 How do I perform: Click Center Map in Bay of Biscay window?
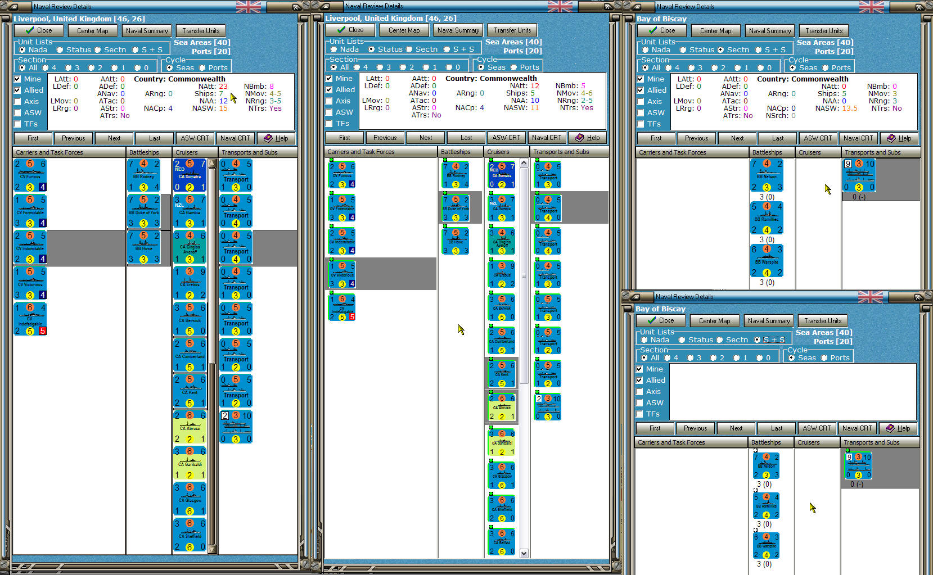tap(715, 30)
